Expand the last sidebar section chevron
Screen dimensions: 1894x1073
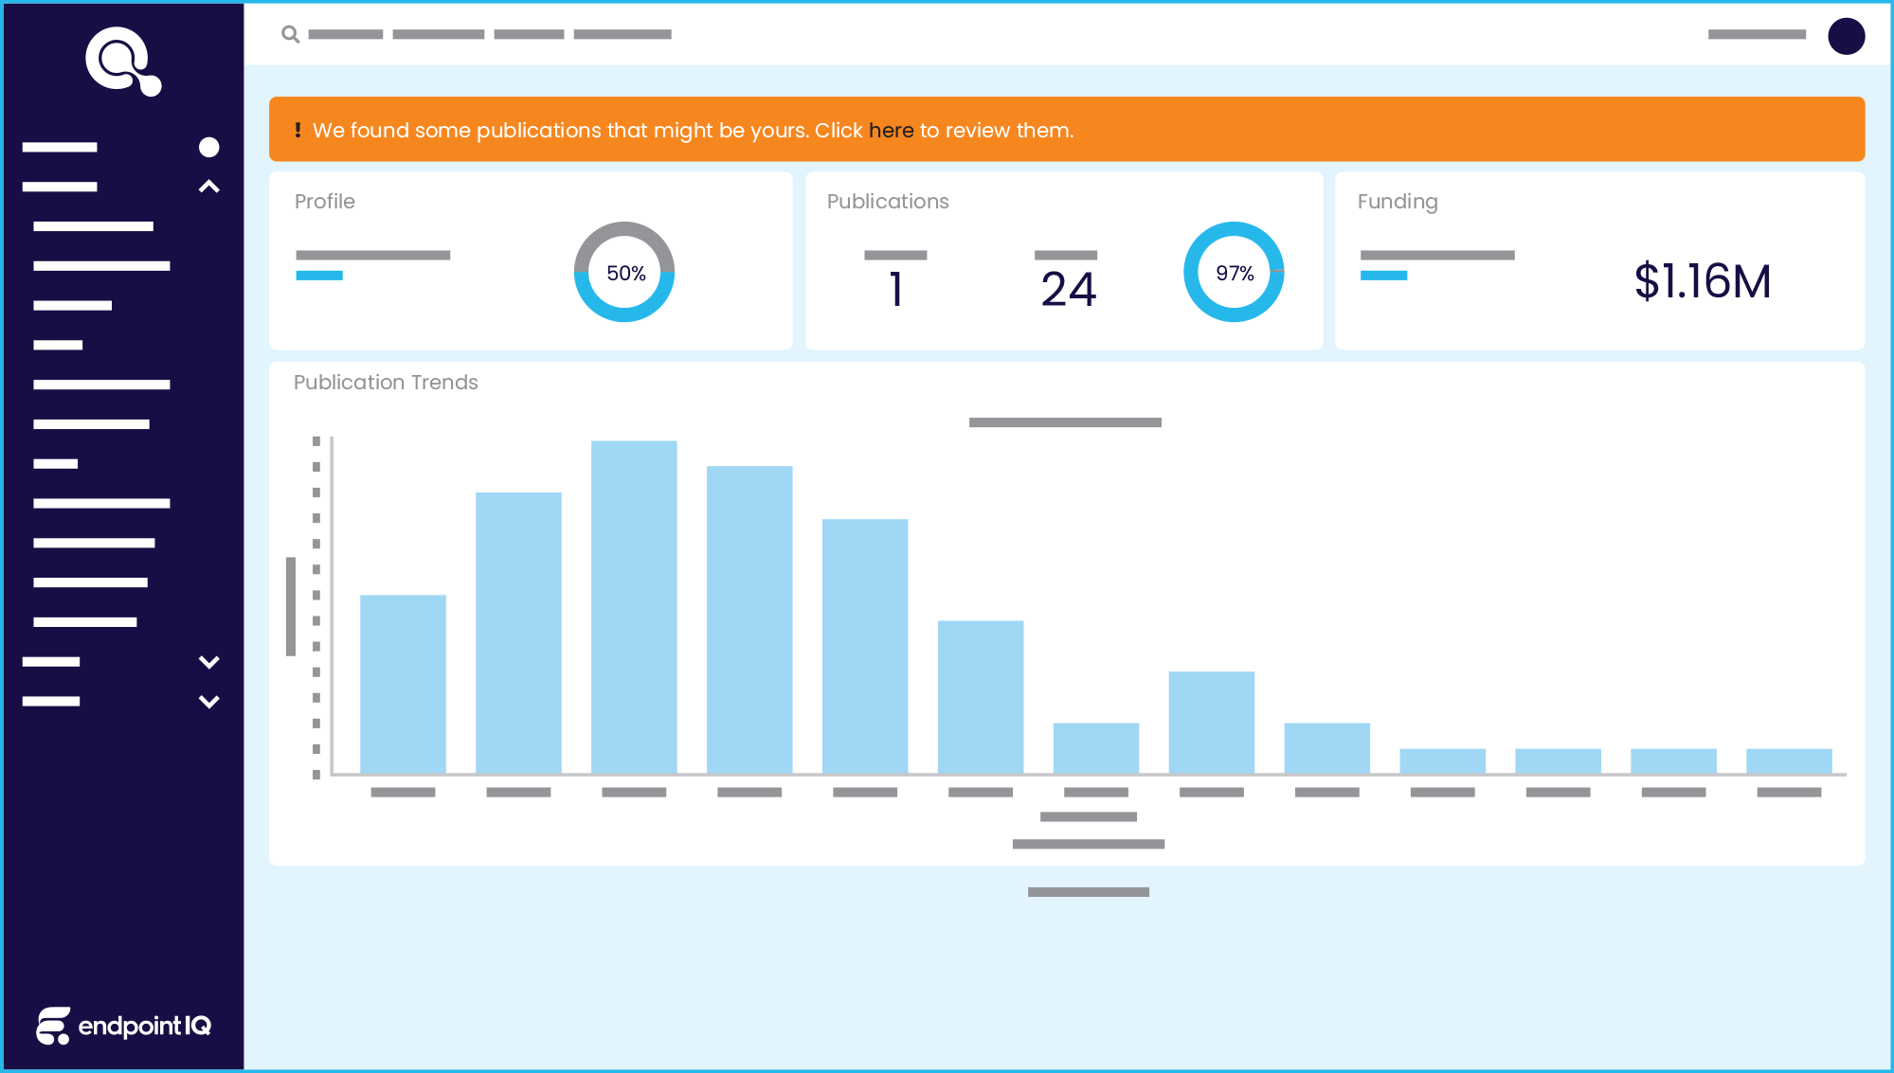pyautogui.click(x=209, y=702)
